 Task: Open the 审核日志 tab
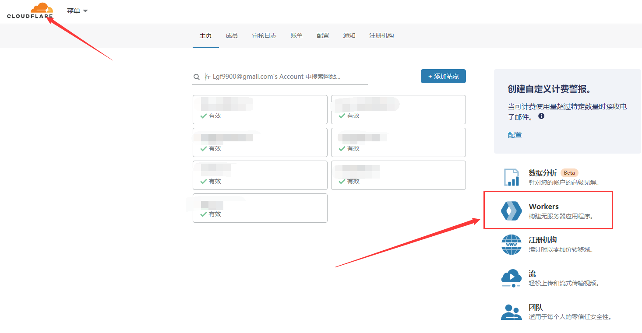[x=264, y=35]
